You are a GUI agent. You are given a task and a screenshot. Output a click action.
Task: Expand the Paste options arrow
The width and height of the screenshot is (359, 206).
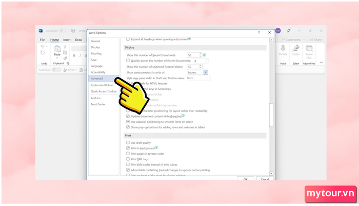57,58
